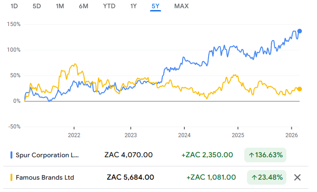317x192 pixels.
Task: Click Famous Brands change +ZAC 1,081.00
Action: pyautogui.click(x=211, y=177)
